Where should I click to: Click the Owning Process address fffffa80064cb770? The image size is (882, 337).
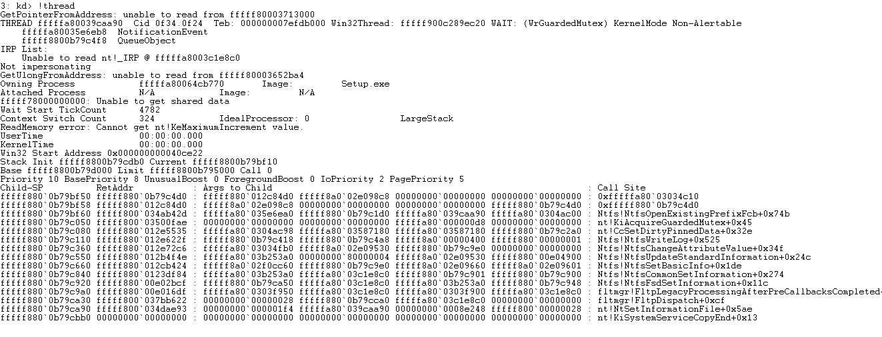(x=181, y=84)
